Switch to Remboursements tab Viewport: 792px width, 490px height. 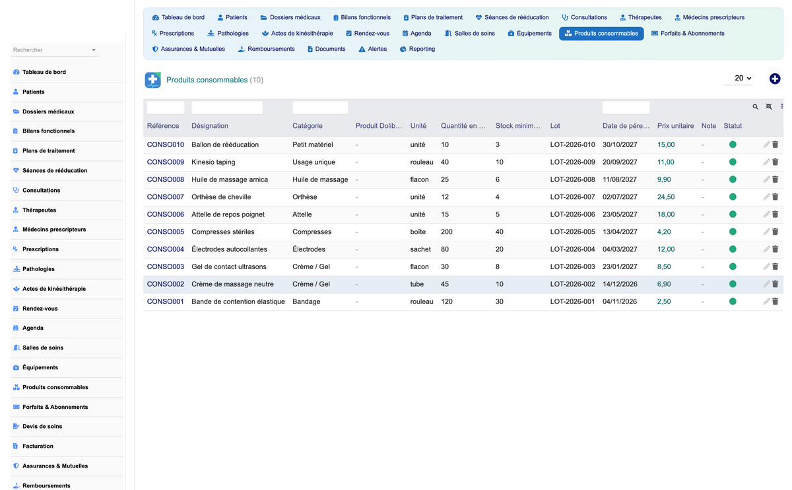click(x=266, y=49)
